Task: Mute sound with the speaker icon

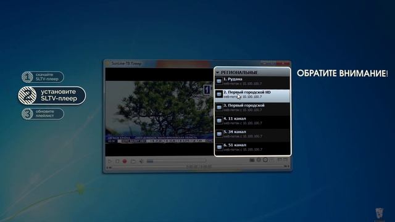Action: [141, 161]
